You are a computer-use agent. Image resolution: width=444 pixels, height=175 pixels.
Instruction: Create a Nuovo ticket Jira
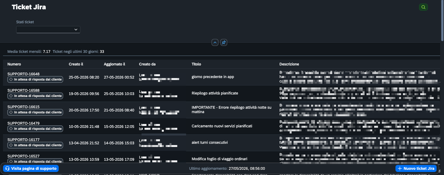pos(416,168)
